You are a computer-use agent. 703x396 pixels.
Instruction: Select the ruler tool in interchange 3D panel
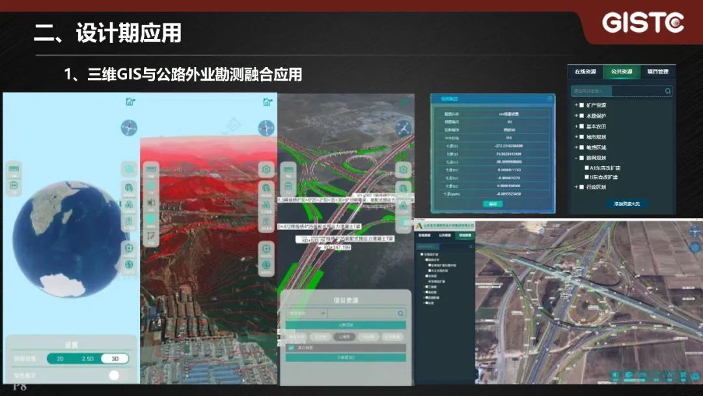coord(288,169)
